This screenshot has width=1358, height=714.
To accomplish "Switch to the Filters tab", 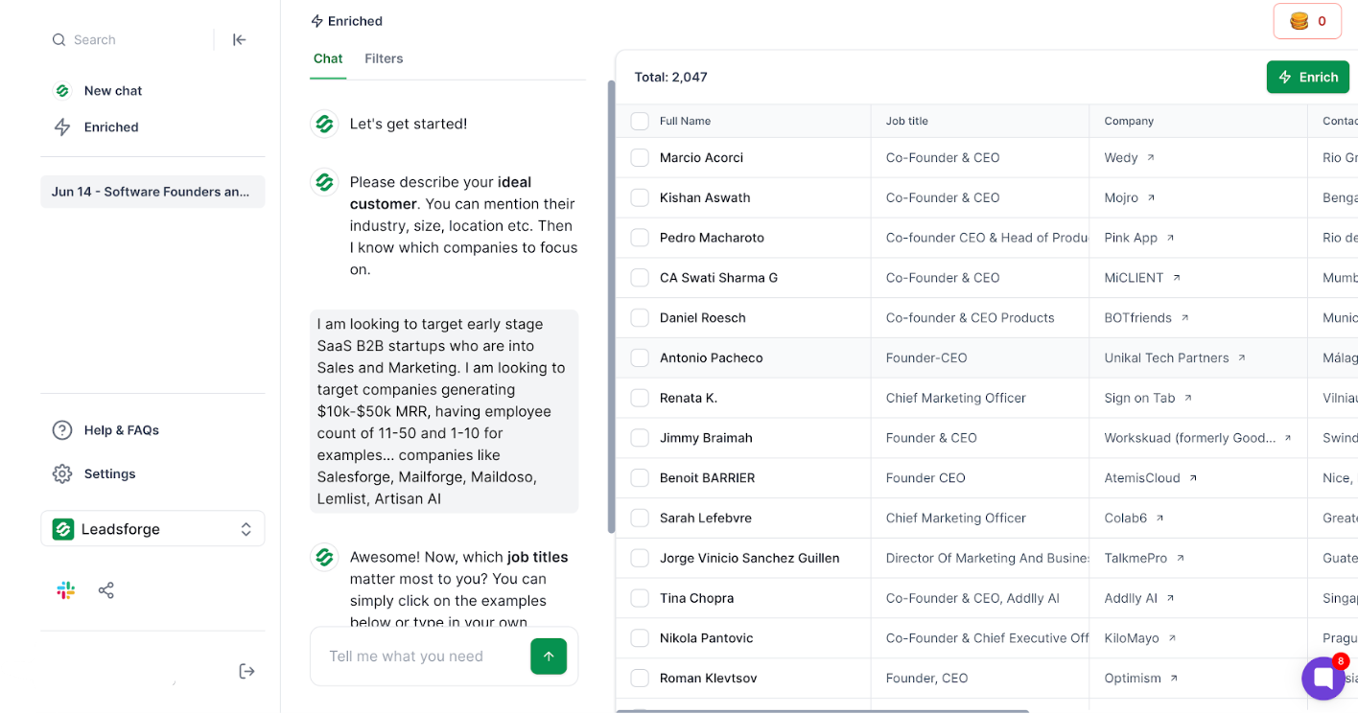I will click(384, 59).
